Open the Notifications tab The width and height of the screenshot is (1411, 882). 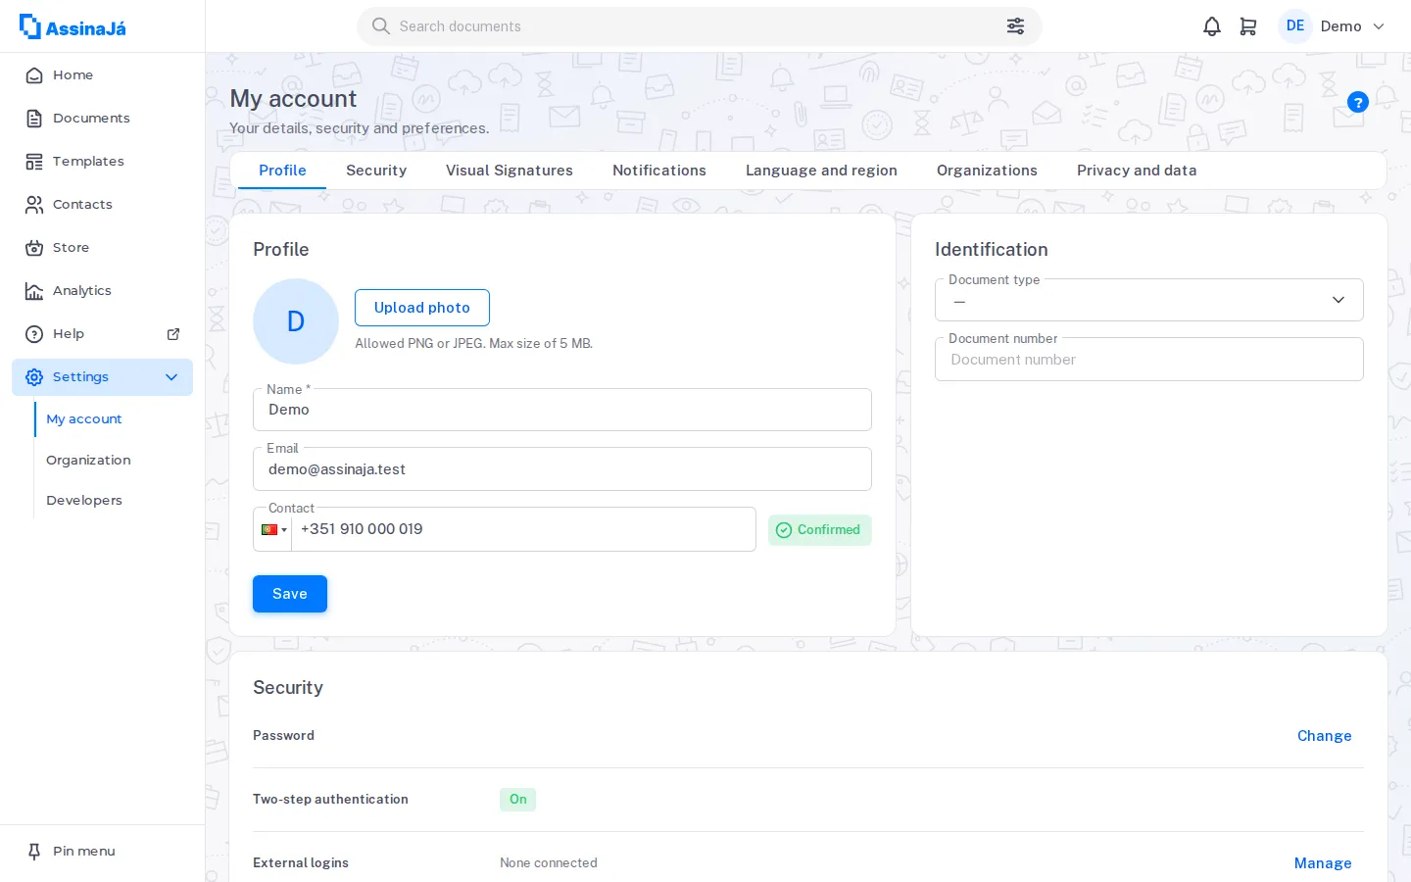[659, 171]
